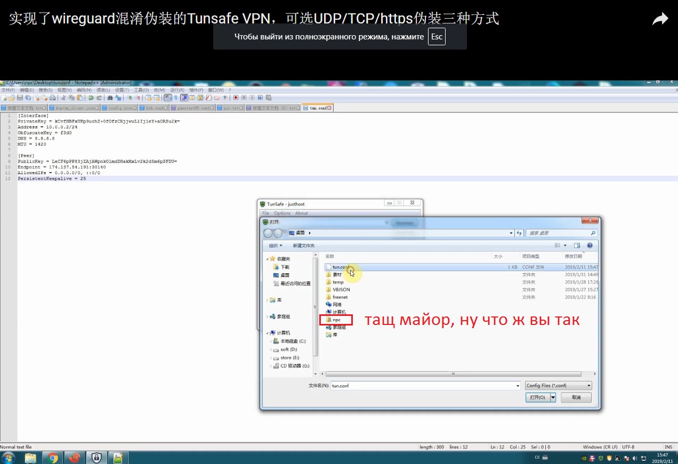Click the Cut scissors icon in Notepad++

click(63, 98)
